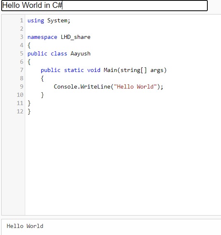Click "Console.WriteLine" on line 9
Image resolution: width=221 pixels, height=235 pixels.
(x=82, y=86)
